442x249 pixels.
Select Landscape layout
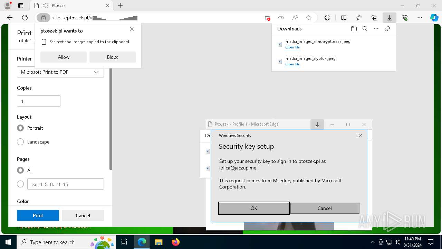pyautogui.click(x=20, y=142)
